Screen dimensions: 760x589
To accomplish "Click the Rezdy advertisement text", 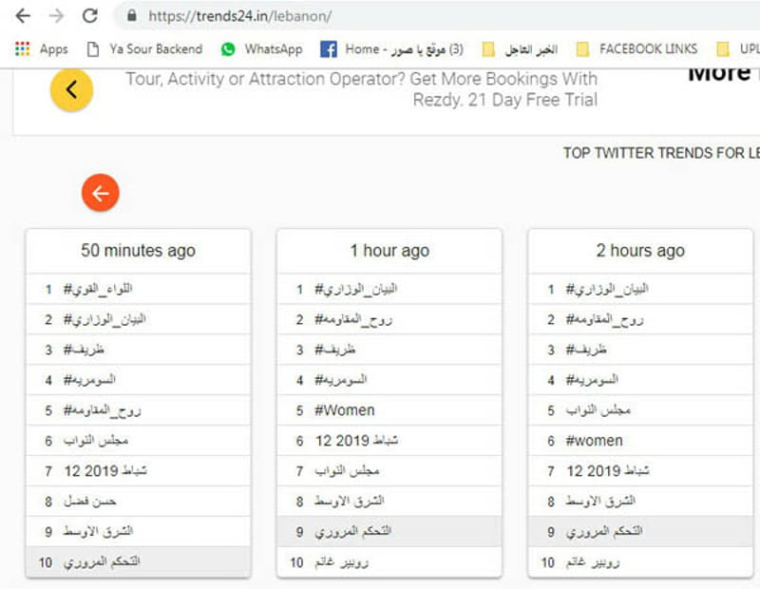I will pos(362,89).
